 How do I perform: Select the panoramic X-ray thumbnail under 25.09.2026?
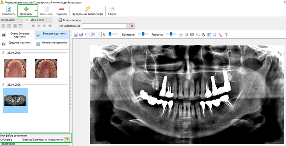(x=15, y=101)
